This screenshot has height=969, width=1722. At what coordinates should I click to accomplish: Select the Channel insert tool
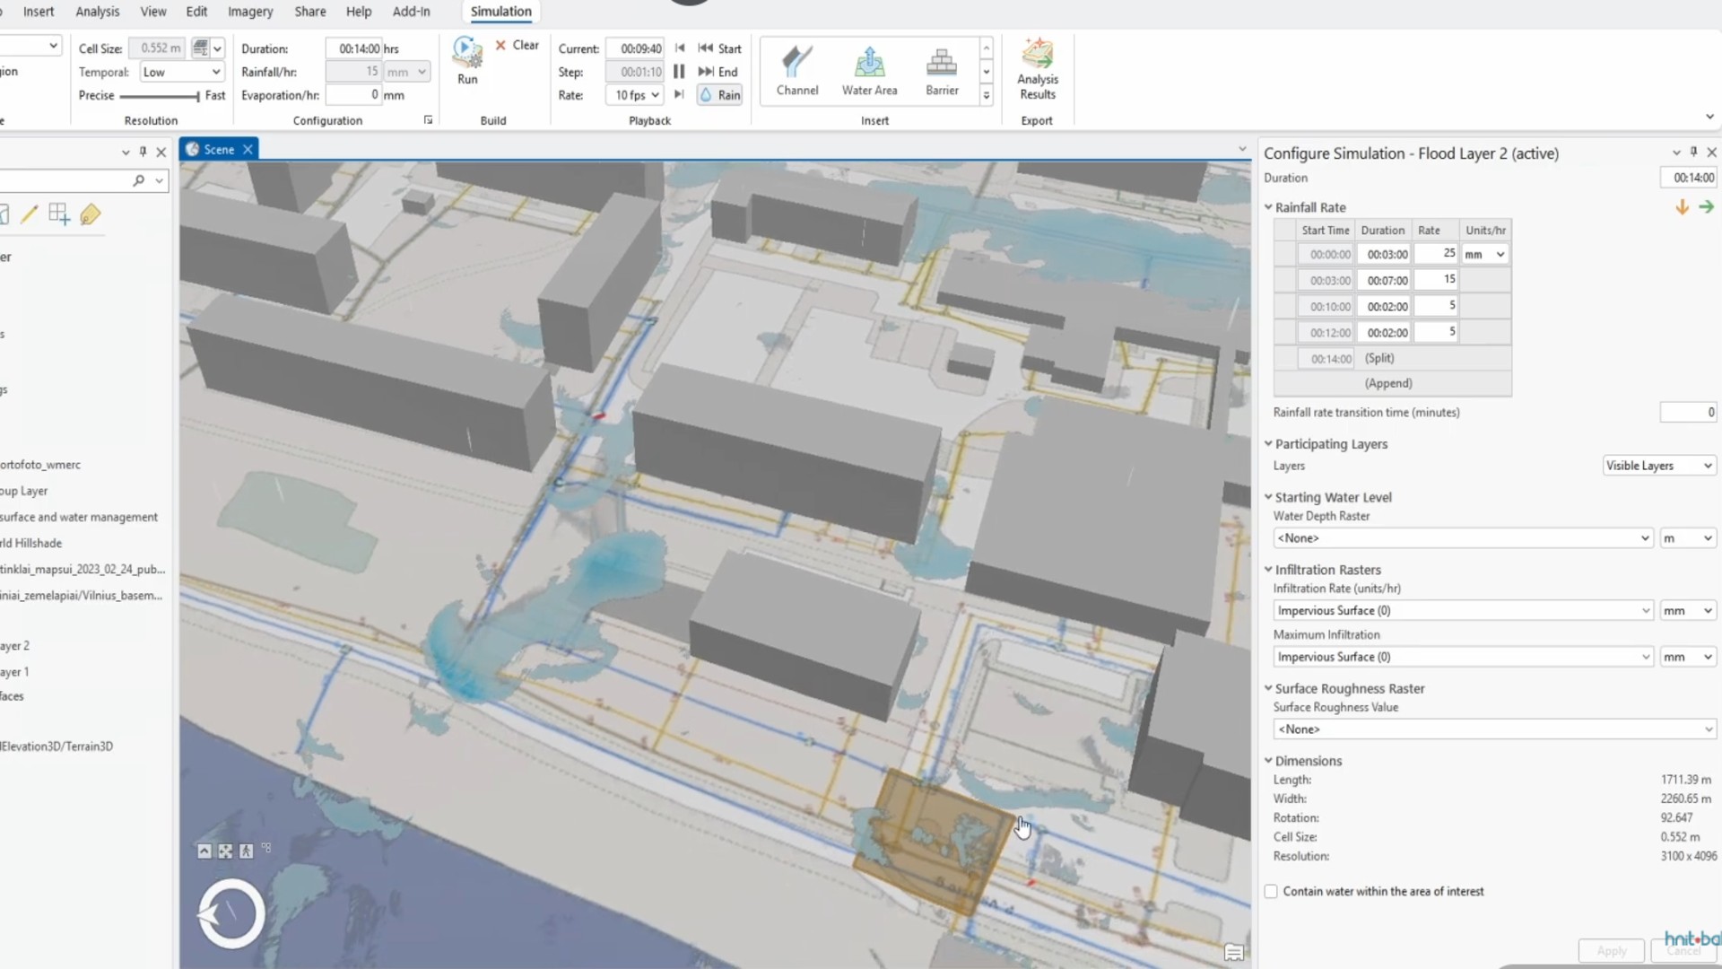(796, 70)
